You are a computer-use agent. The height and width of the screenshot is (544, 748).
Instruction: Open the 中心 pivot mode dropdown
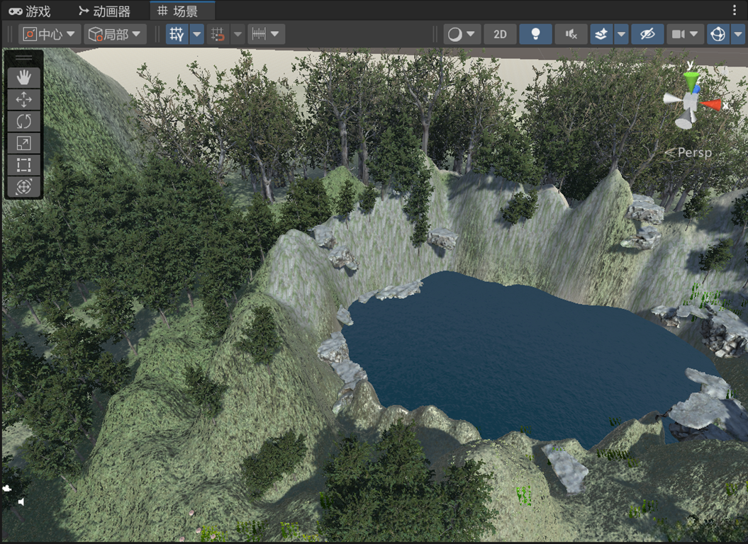(50, 34)
